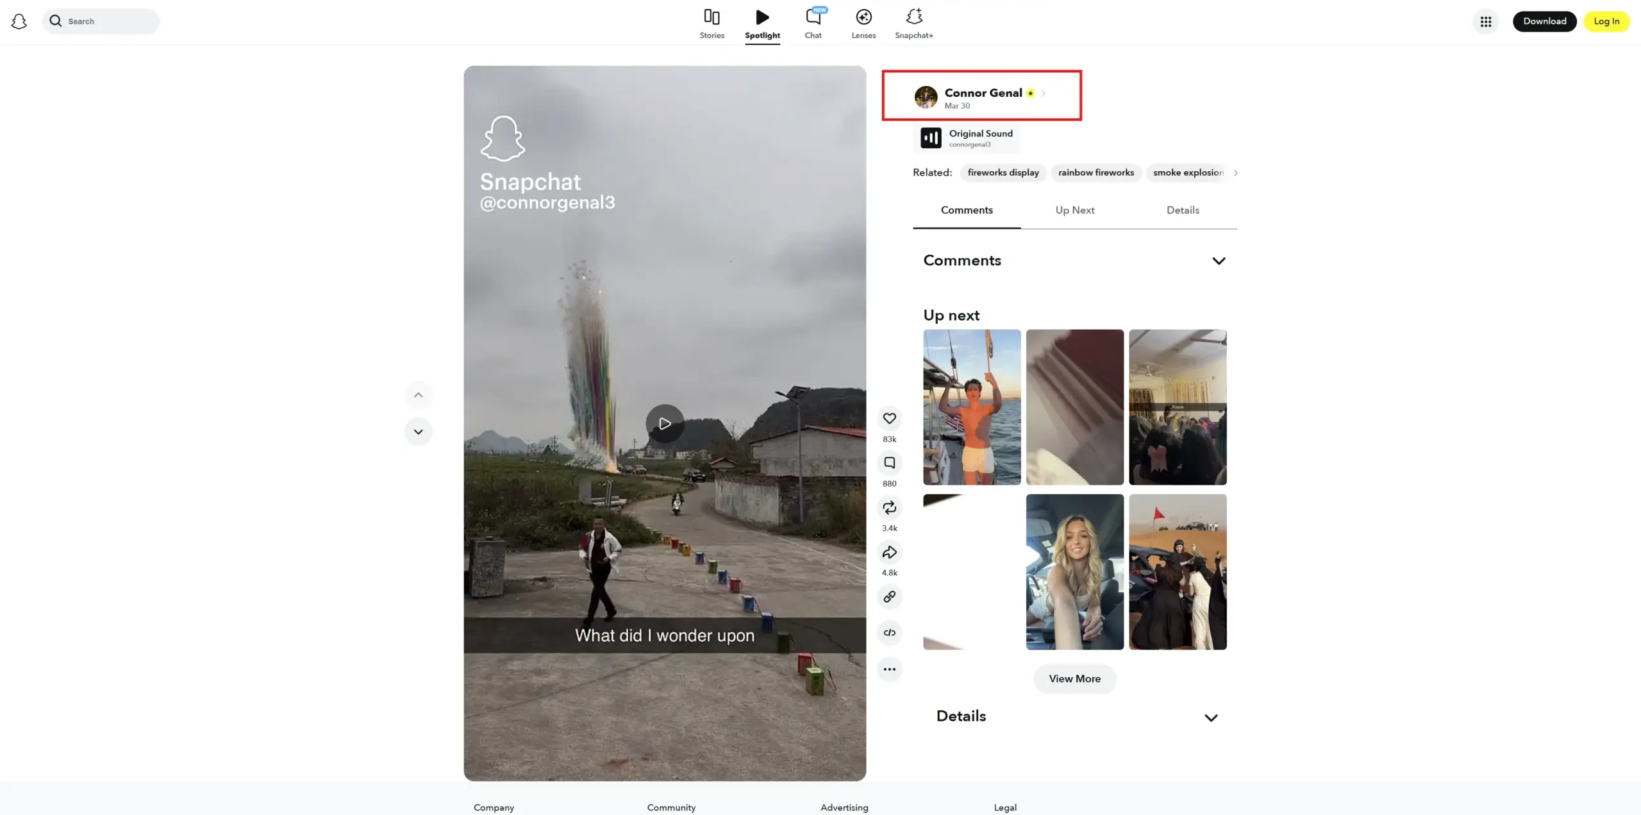Click the Mar 30 post date

(x=956, y=106)
